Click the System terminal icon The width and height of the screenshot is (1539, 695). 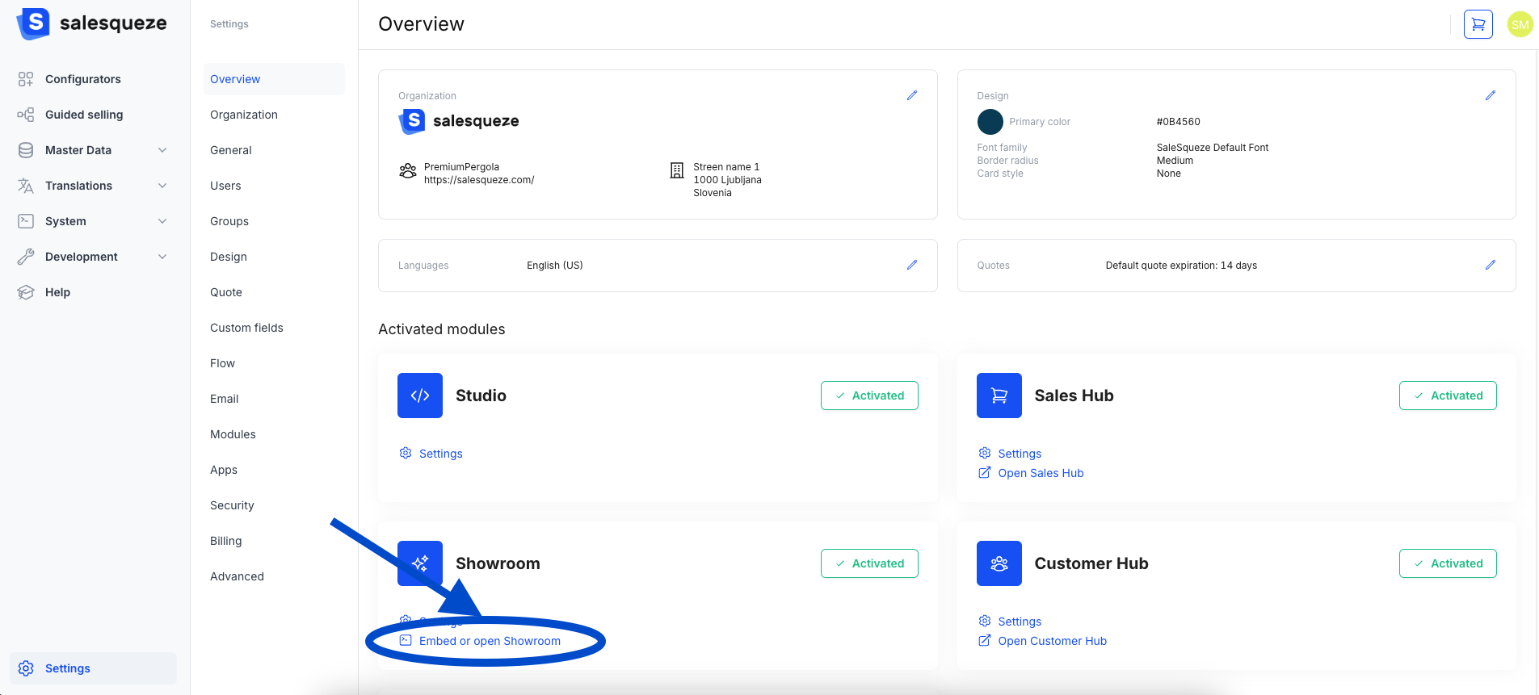coord(26,221)
